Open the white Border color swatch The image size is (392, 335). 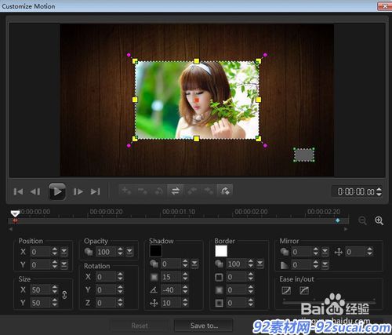[x=221, y=251]
